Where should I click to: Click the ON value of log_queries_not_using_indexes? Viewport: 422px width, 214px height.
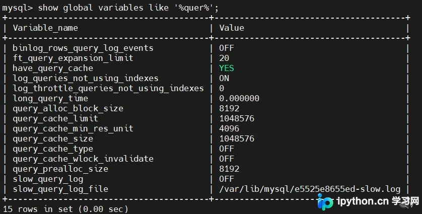[224, 79]
